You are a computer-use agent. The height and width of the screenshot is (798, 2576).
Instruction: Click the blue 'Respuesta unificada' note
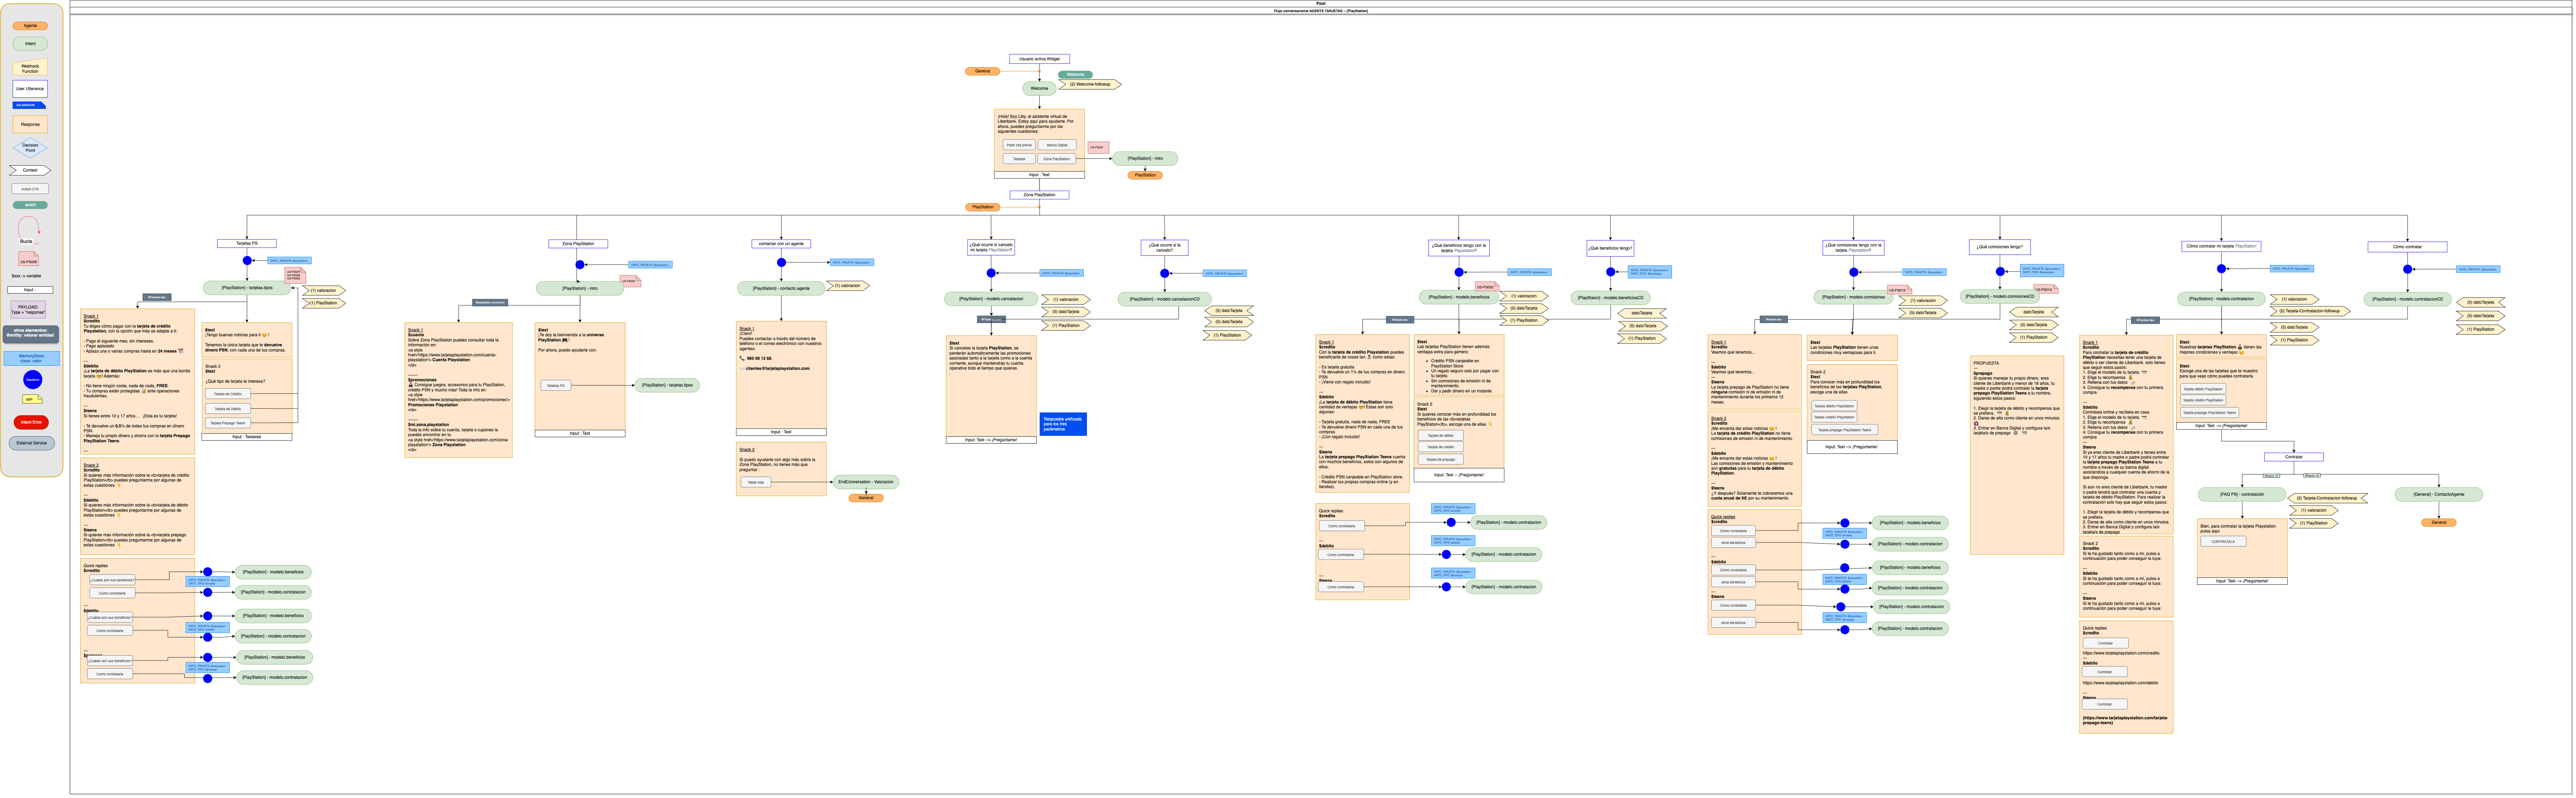click(1063, 424)
